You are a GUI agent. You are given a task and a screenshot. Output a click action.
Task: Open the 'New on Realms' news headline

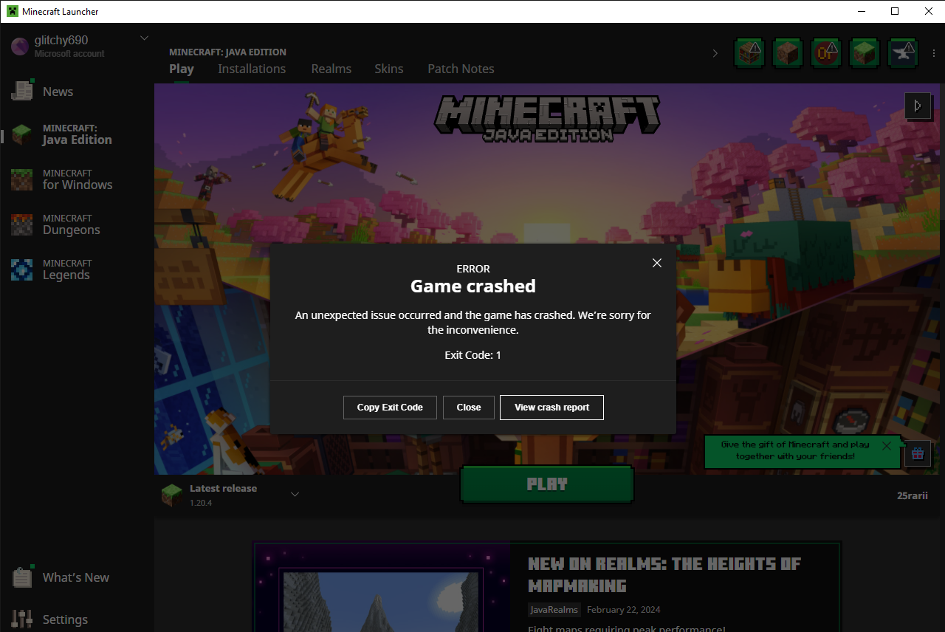click(x=664, y=574)
